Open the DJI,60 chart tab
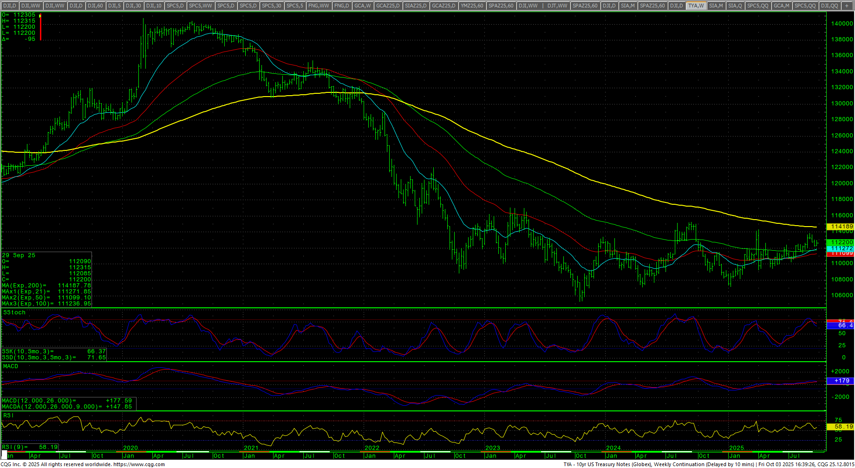Screen dimensions: 855x468 [95, 6]
